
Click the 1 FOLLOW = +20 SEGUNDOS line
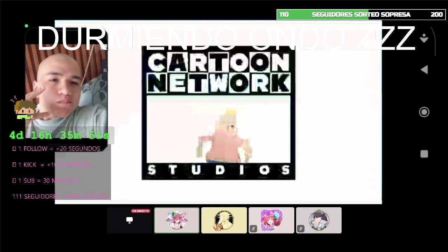point(56,149)
